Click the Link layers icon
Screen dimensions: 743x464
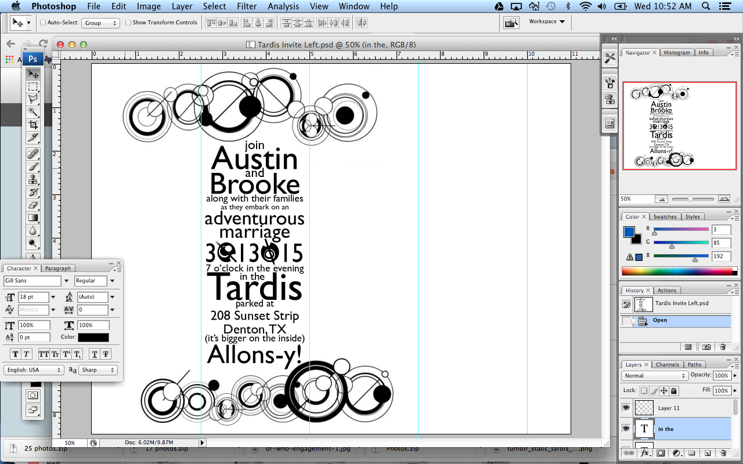click(629, 453)
